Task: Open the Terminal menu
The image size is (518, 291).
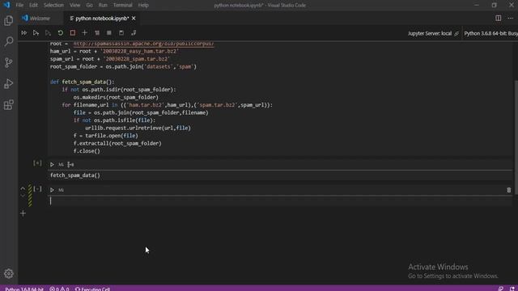Action: (x=122, y=6)
